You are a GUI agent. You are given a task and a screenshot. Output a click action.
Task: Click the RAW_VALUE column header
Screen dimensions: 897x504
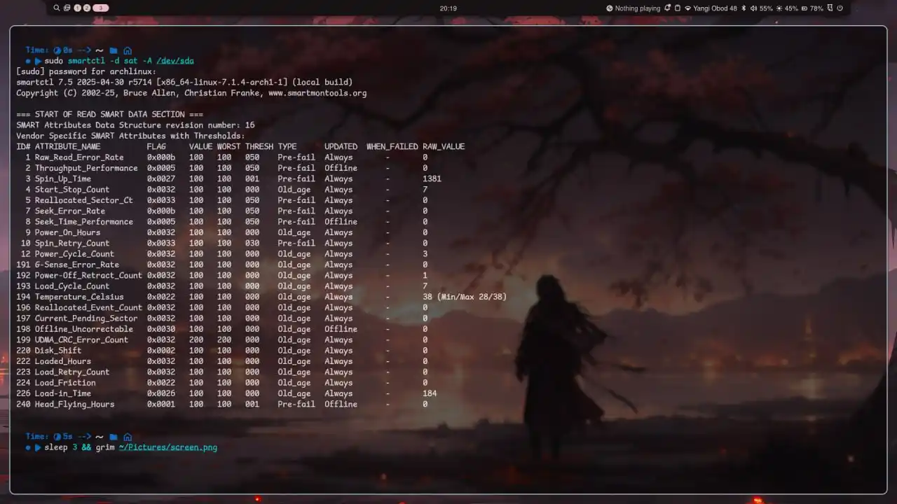(x=444, y=147)
